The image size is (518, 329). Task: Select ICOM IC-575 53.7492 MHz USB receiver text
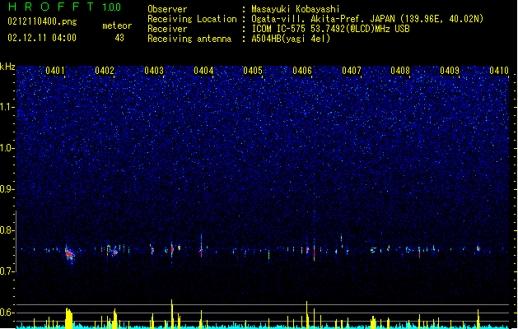point(330,29)
